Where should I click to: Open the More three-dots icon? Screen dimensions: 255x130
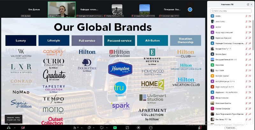tap(151, 128)
